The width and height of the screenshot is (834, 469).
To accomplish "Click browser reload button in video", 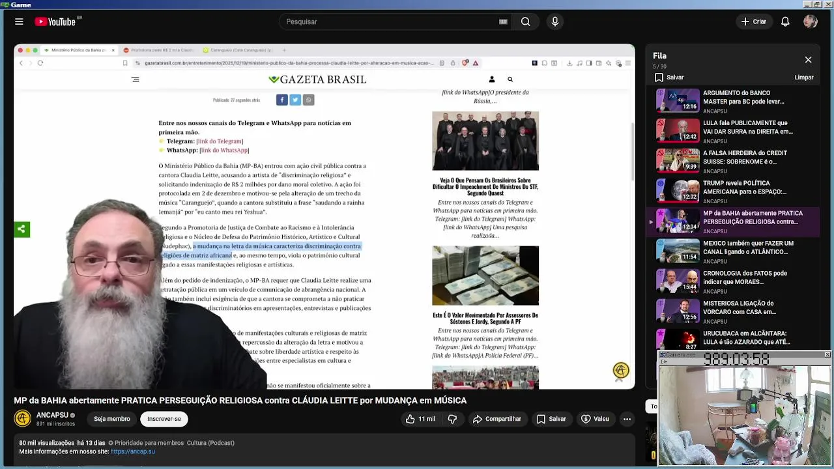I will [40, 63].
